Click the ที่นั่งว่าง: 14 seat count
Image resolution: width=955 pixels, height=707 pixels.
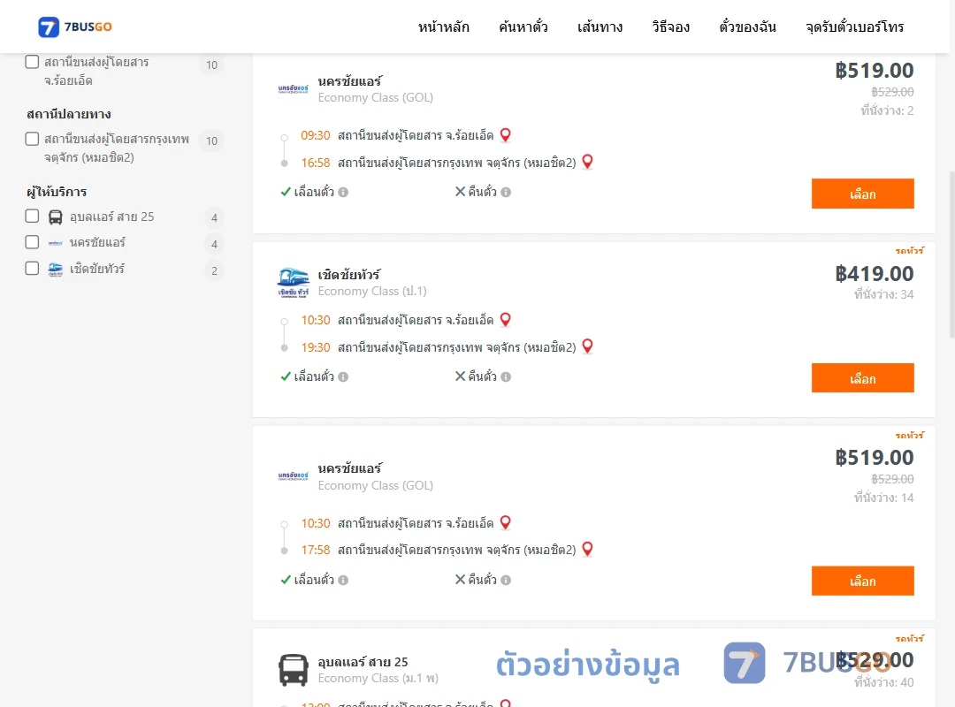(x=883, y=498)
